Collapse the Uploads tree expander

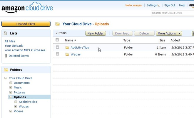(11, 97)
